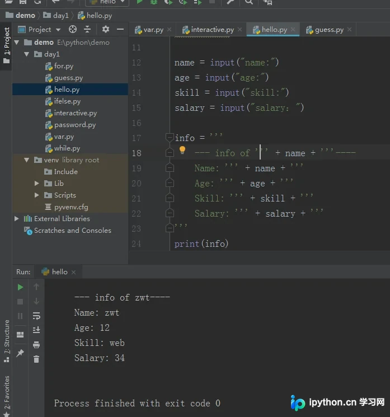Viewport: 390px width, 417px height.
Task: Open Project panel gear options
Action: click(x=106, y=29)
